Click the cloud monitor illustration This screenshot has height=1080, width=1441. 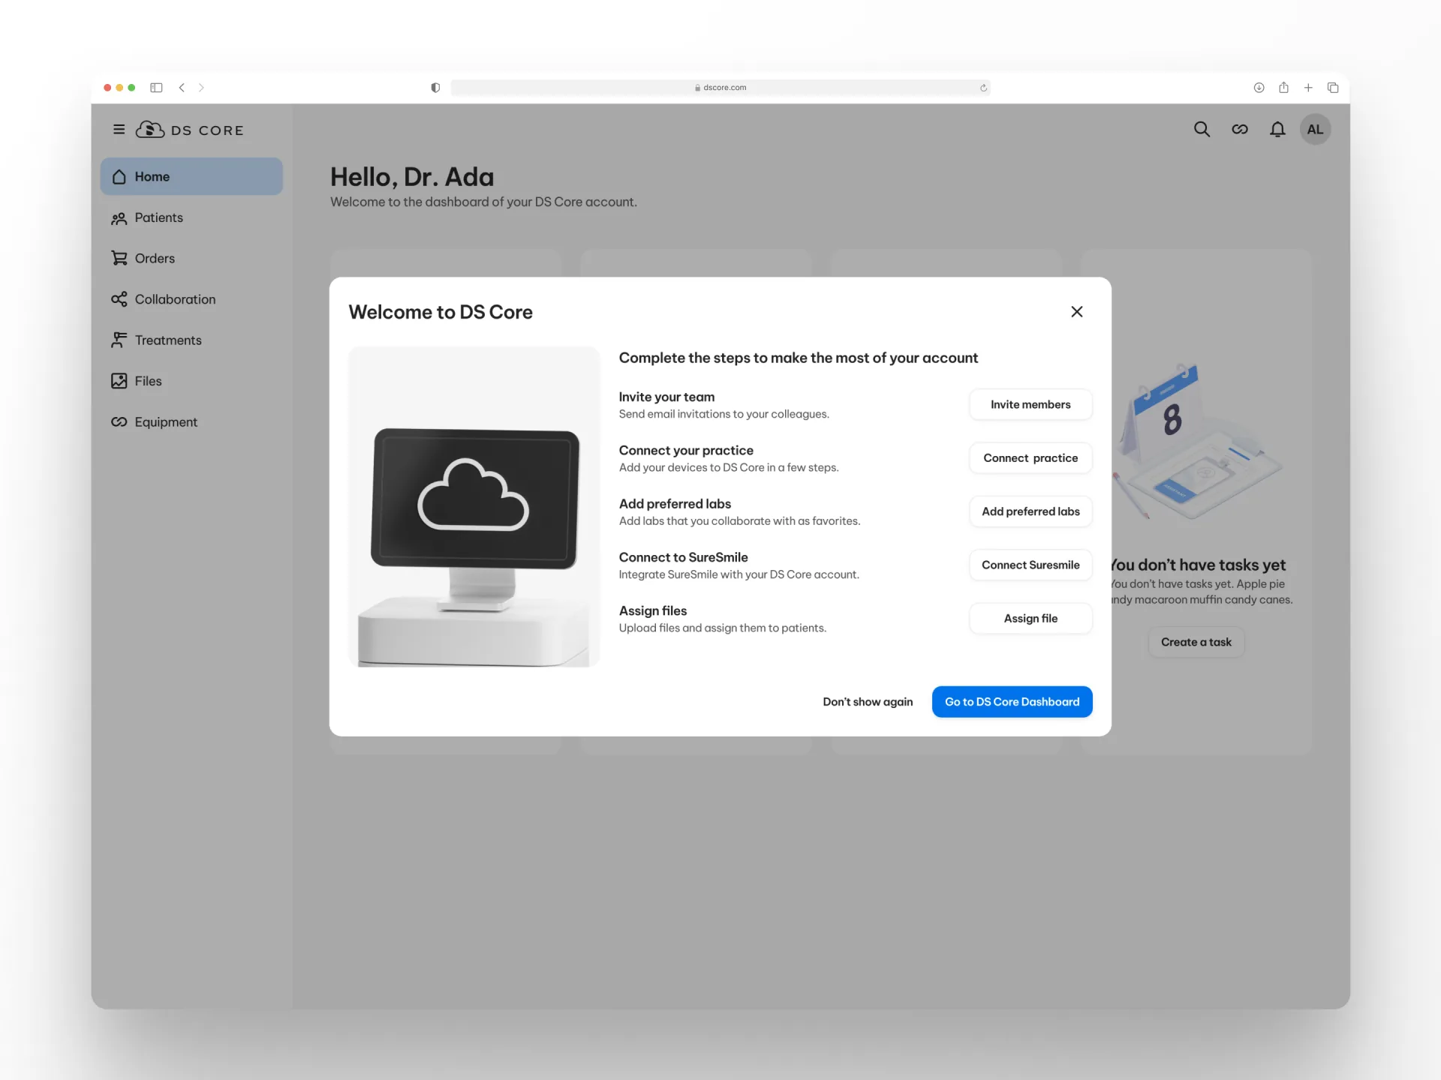pos(474,506)
